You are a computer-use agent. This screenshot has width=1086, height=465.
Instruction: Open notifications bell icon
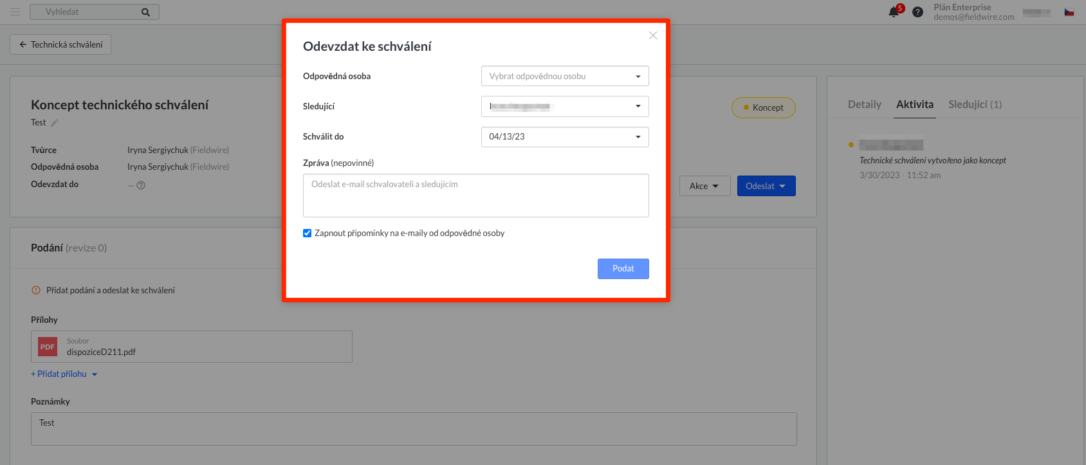coord(894,12)
